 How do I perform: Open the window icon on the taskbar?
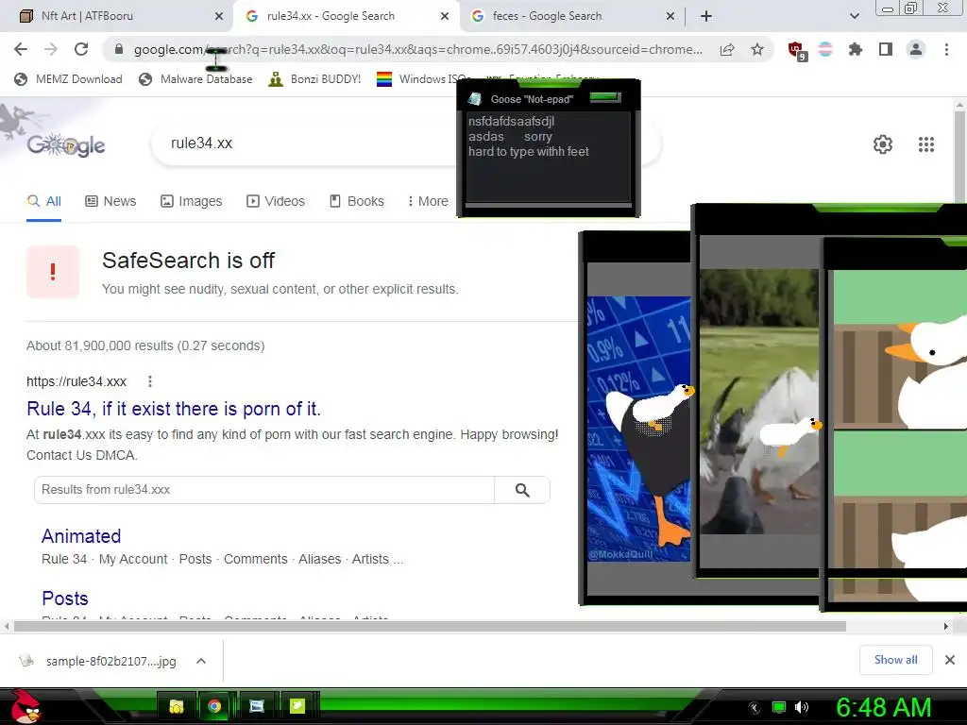click(x=257, y=706)
